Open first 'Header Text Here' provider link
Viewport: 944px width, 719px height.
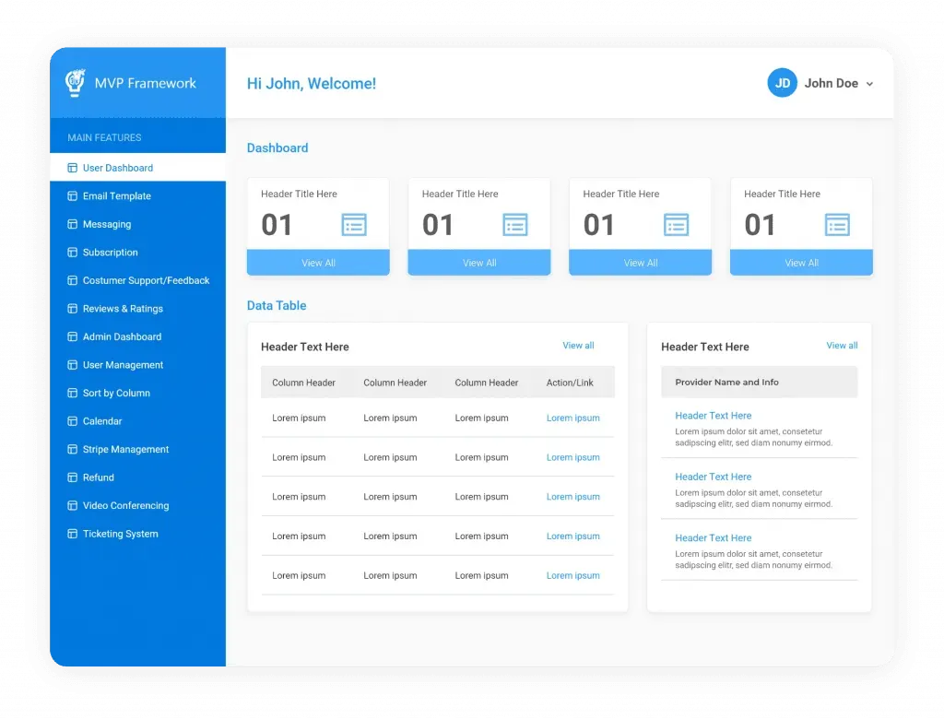point(713,416)
